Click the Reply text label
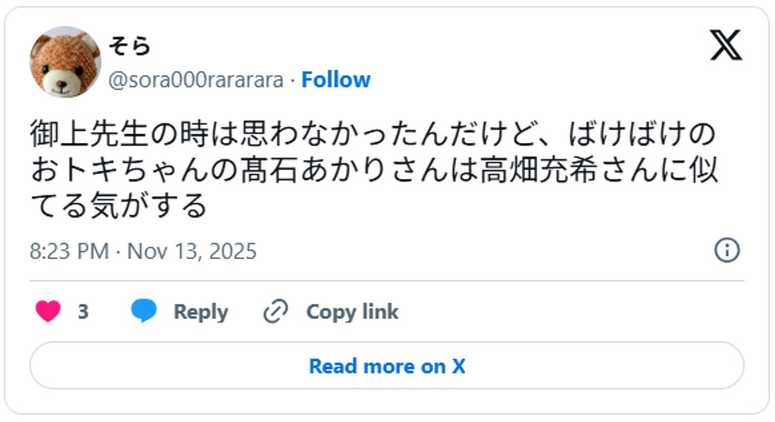This screenshot has height=422, width=775. coord(201,312)
